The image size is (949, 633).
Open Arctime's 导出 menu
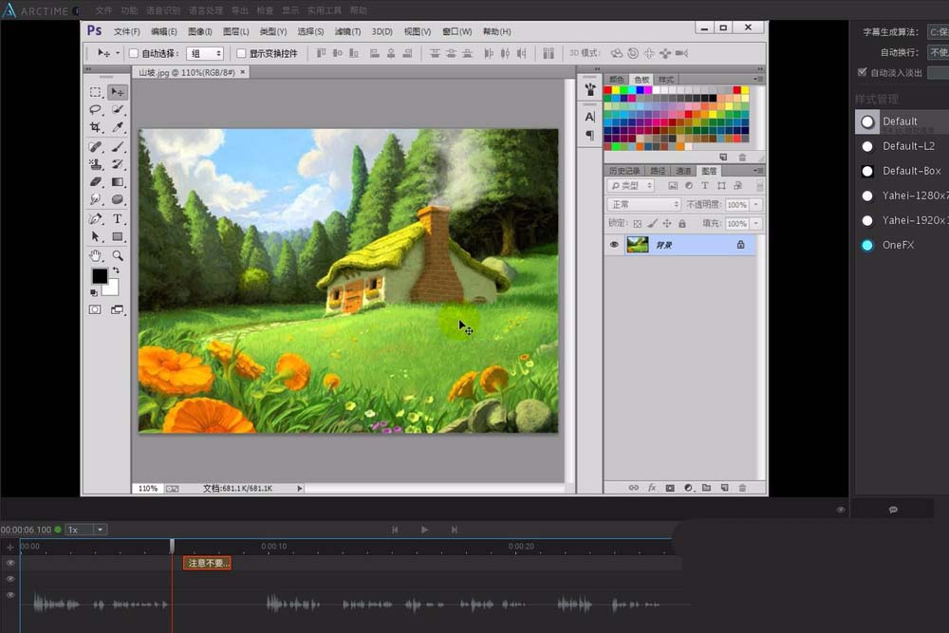[x=240, y=10]
